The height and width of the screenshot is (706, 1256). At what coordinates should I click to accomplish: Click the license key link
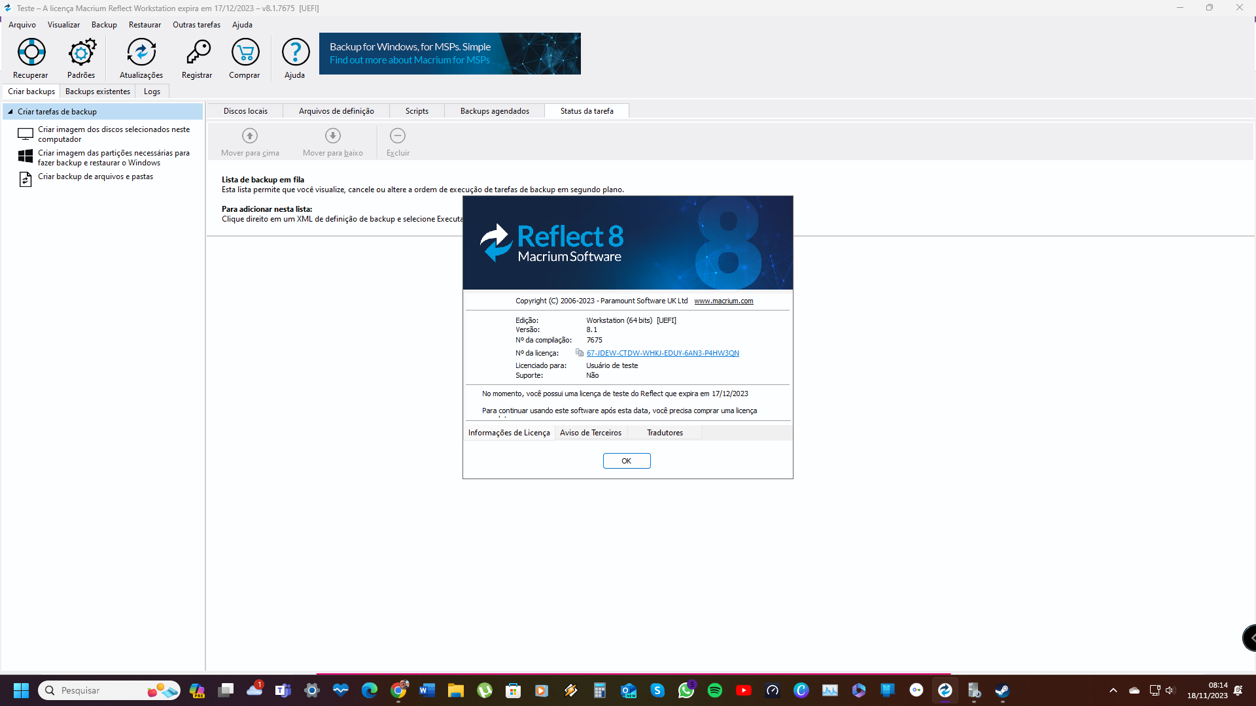(663, 353)
